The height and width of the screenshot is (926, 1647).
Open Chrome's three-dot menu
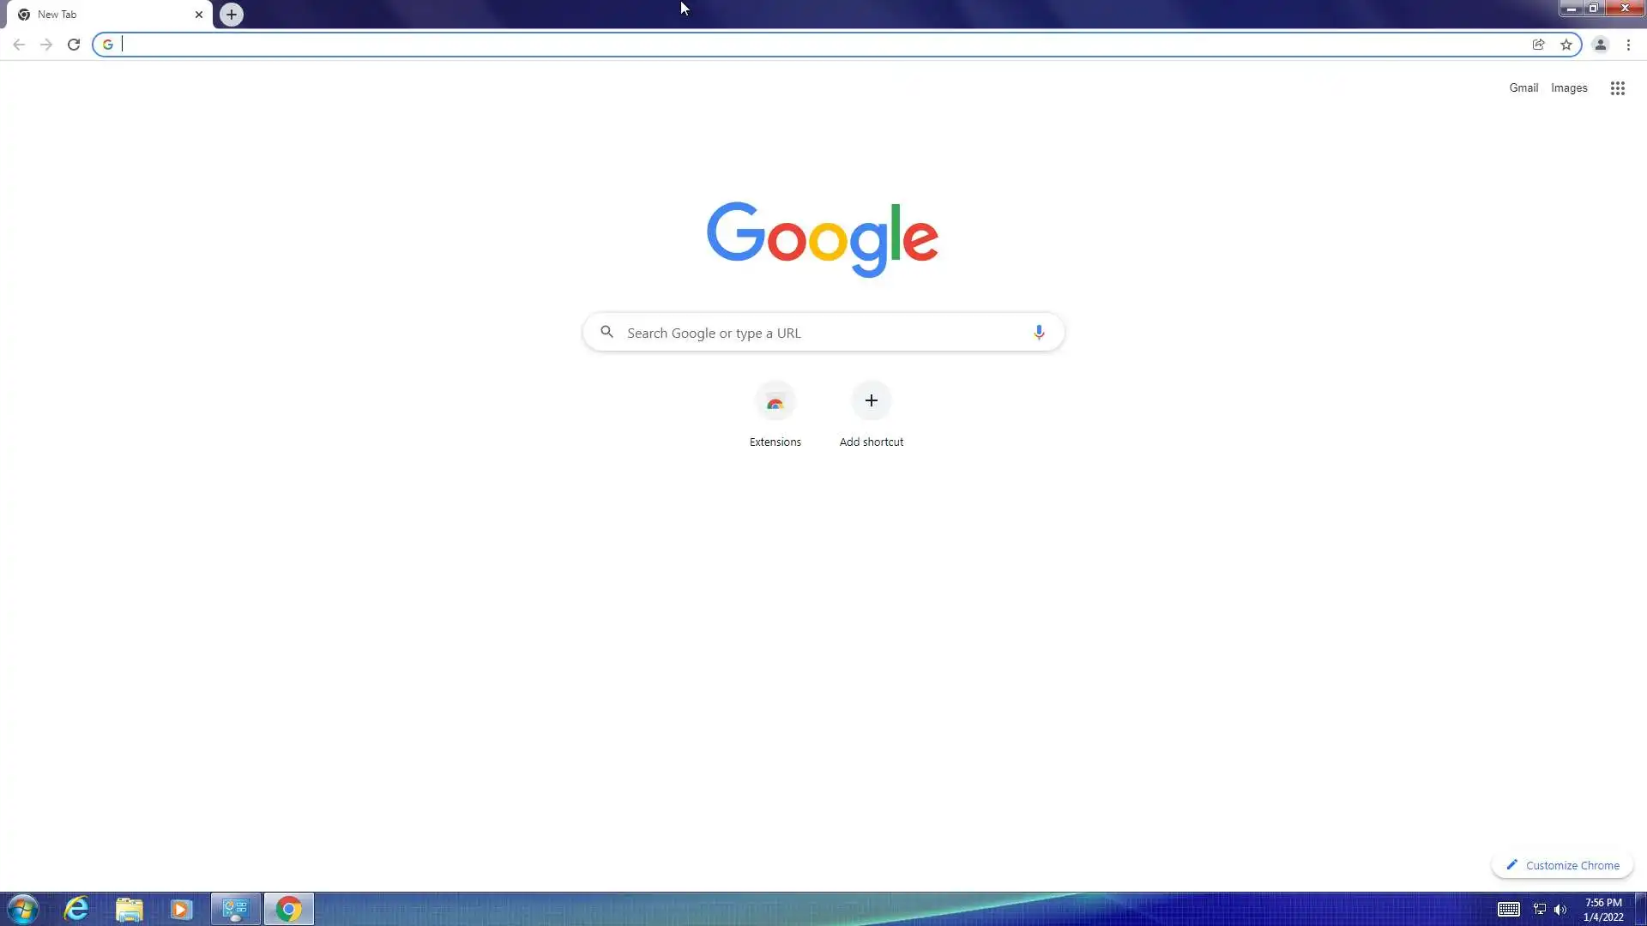point(1628,45)
